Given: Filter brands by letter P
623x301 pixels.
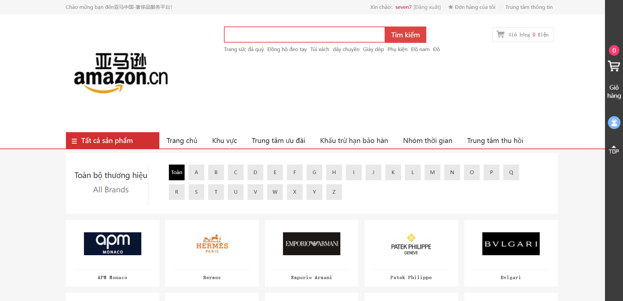Looking at the screenshot, I should (492, 172).
